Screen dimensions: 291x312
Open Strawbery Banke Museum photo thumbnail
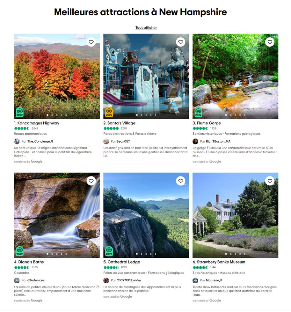[x=235, y=215]
